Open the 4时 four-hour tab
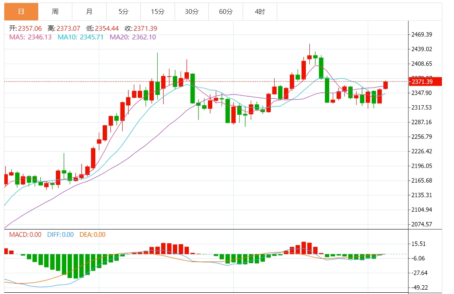Image resolution: width=454 pixels, height=294 pixels. click(x=260, y=12)
